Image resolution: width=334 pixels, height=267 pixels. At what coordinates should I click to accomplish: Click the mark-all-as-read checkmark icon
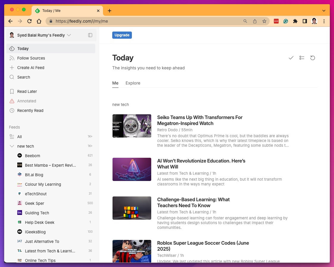[x=291, y=58]
